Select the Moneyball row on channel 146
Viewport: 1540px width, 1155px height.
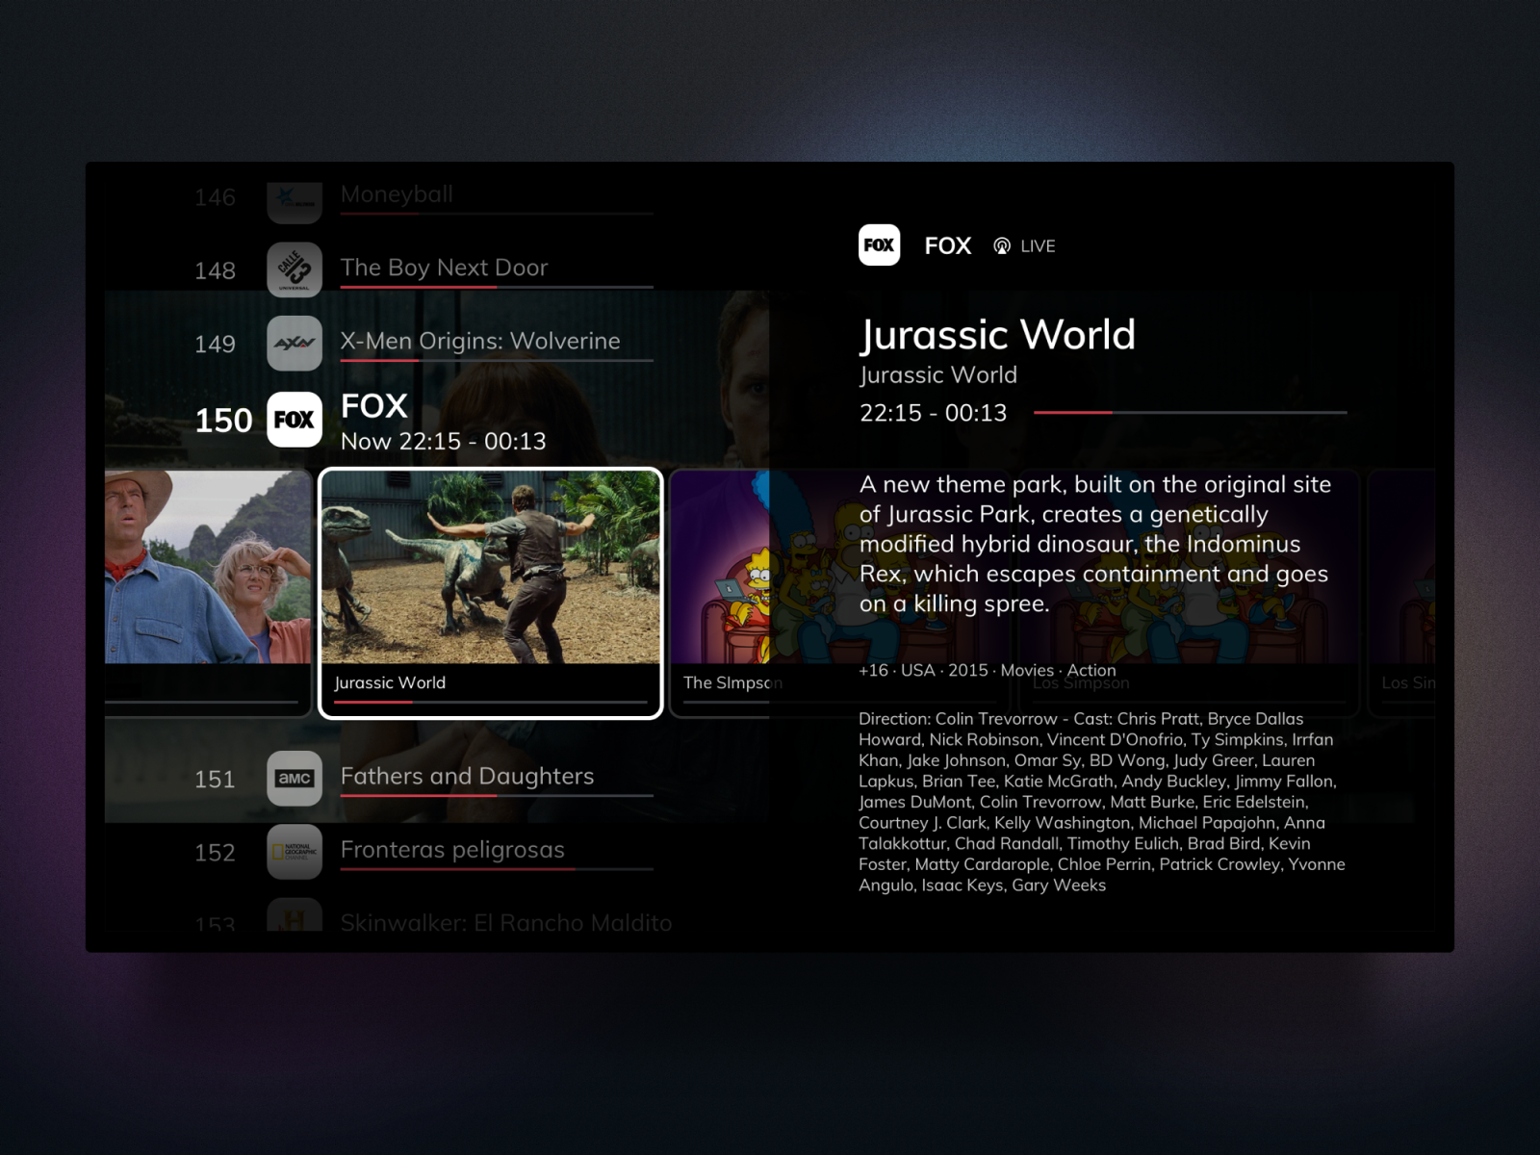point(395,194)
